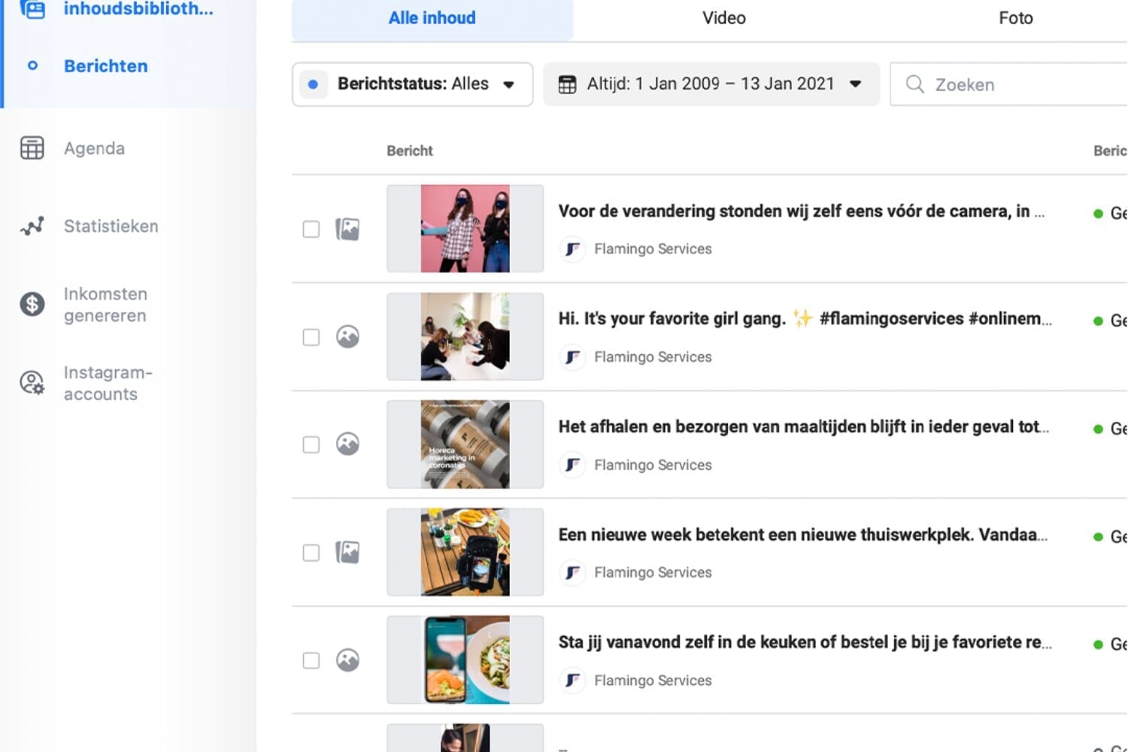Viewport: 1128px width, 752px height.
Task: Switch to the Video tab
Action: (x=723, y=18)
